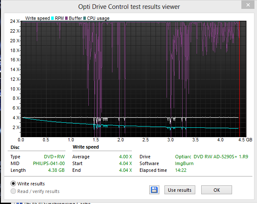Click the Write speed section heading

click(86, 147)
